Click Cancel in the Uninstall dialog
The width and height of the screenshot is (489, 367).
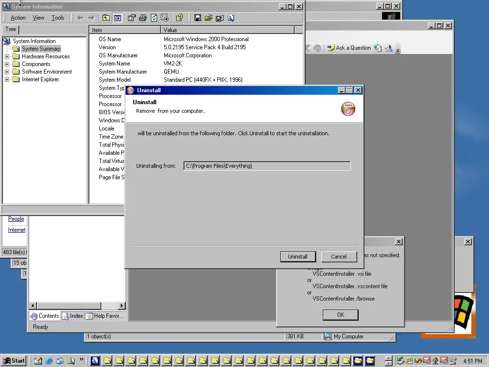tap(339, 257)
